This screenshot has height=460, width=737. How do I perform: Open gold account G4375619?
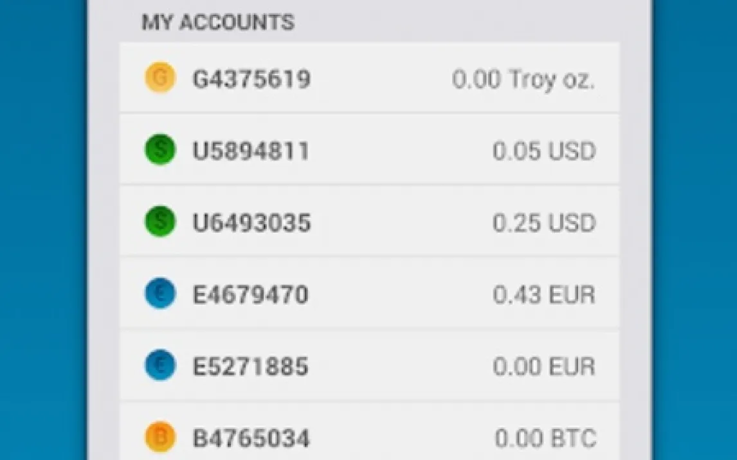pos(251,79)
